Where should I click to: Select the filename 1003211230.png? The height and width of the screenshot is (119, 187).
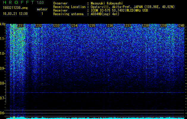(15, 8)
